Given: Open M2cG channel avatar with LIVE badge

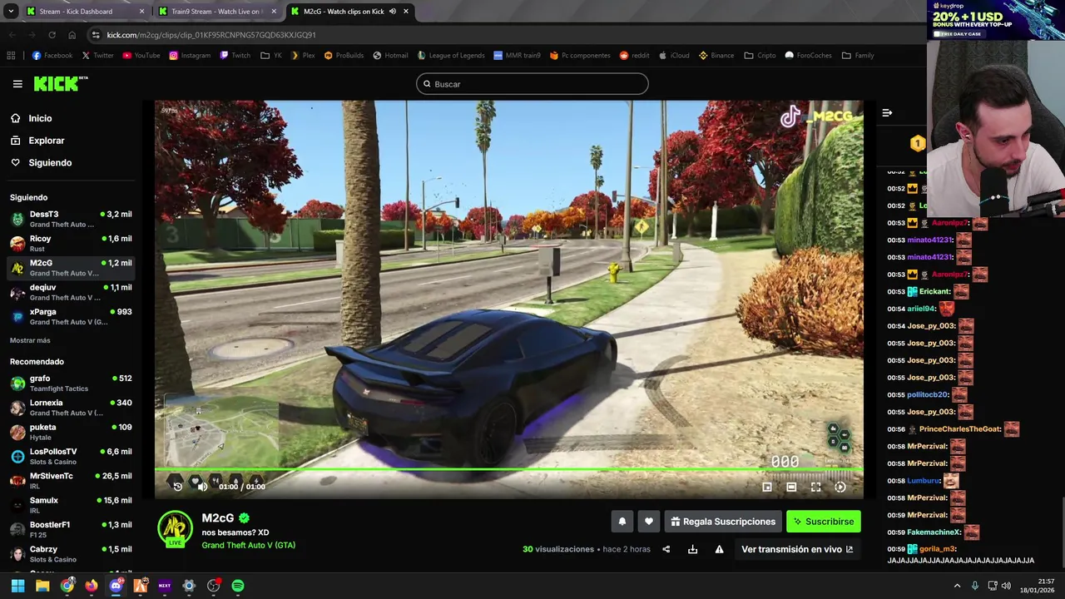Looking at the screenshot, I should pyautogui.click(x=175, y=529).
